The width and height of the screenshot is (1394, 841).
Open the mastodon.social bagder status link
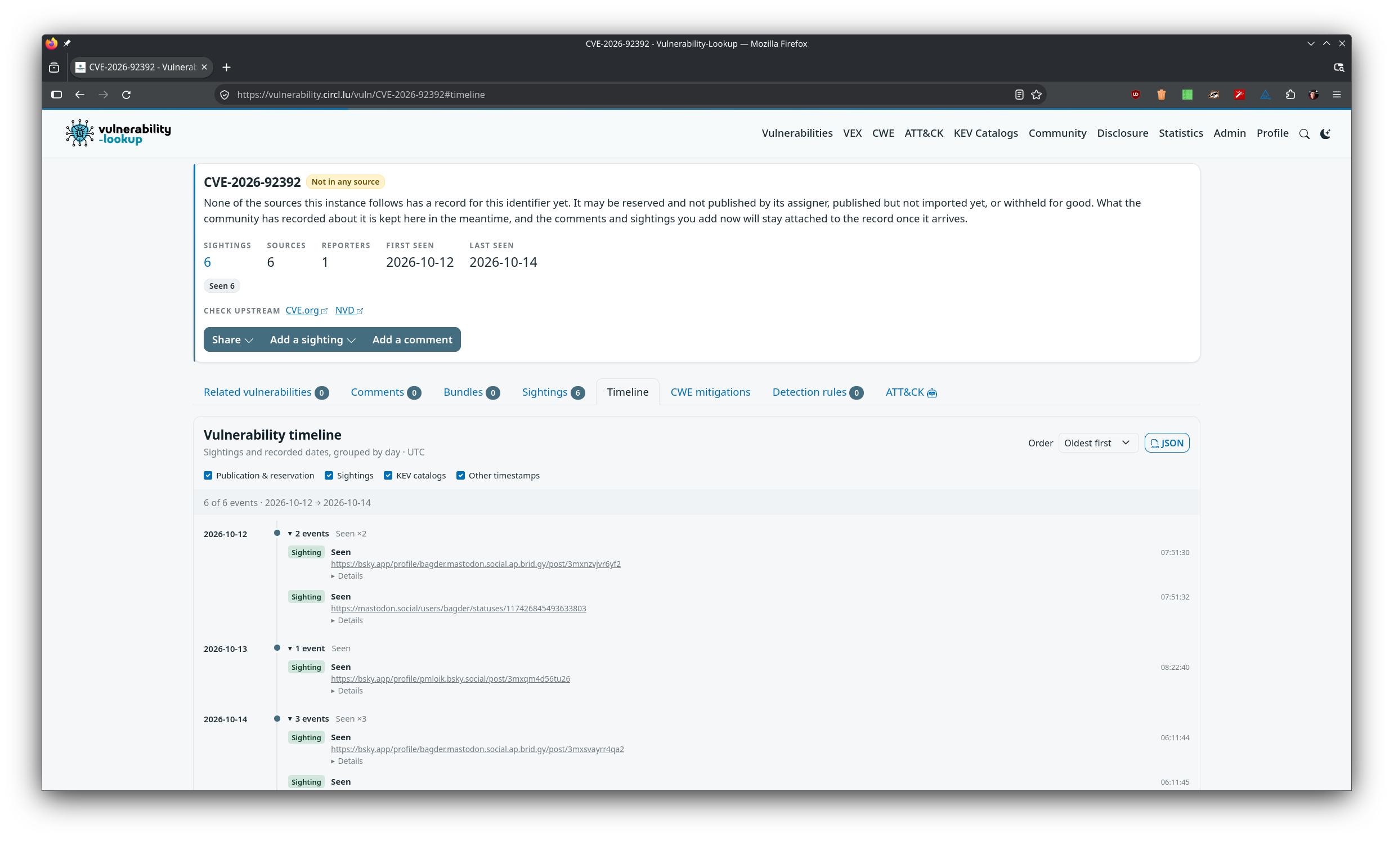[x=458, y=609]
